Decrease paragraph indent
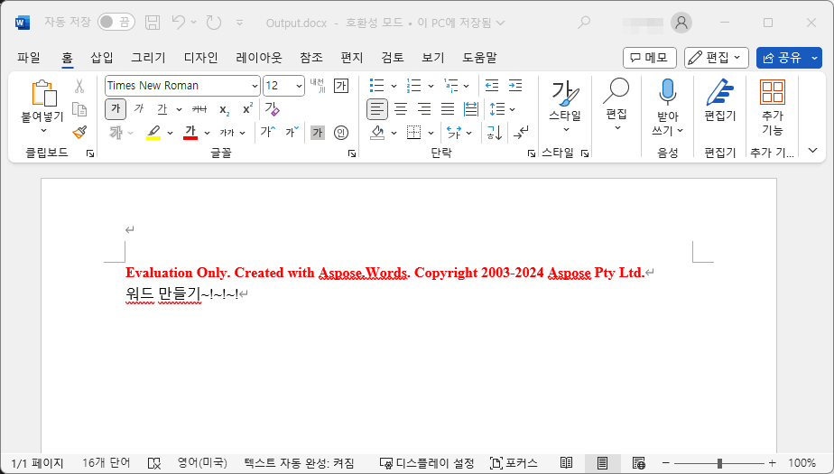 tap(492, 86)
